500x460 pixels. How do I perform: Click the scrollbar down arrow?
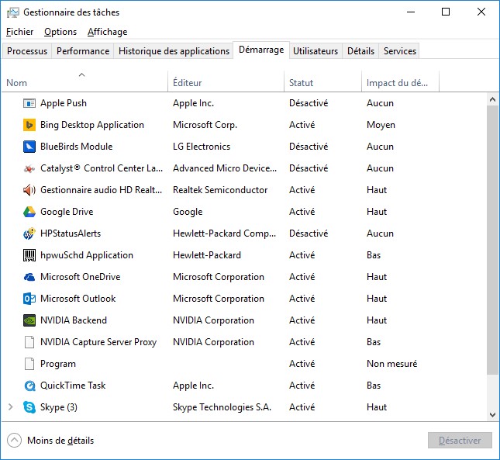pyautogui.click(x=492, y=415)
